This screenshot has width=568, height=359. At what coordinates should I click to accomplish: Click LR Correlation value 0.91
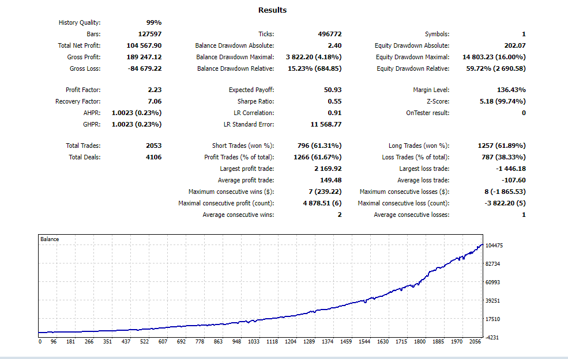click(x=334, y=113)
